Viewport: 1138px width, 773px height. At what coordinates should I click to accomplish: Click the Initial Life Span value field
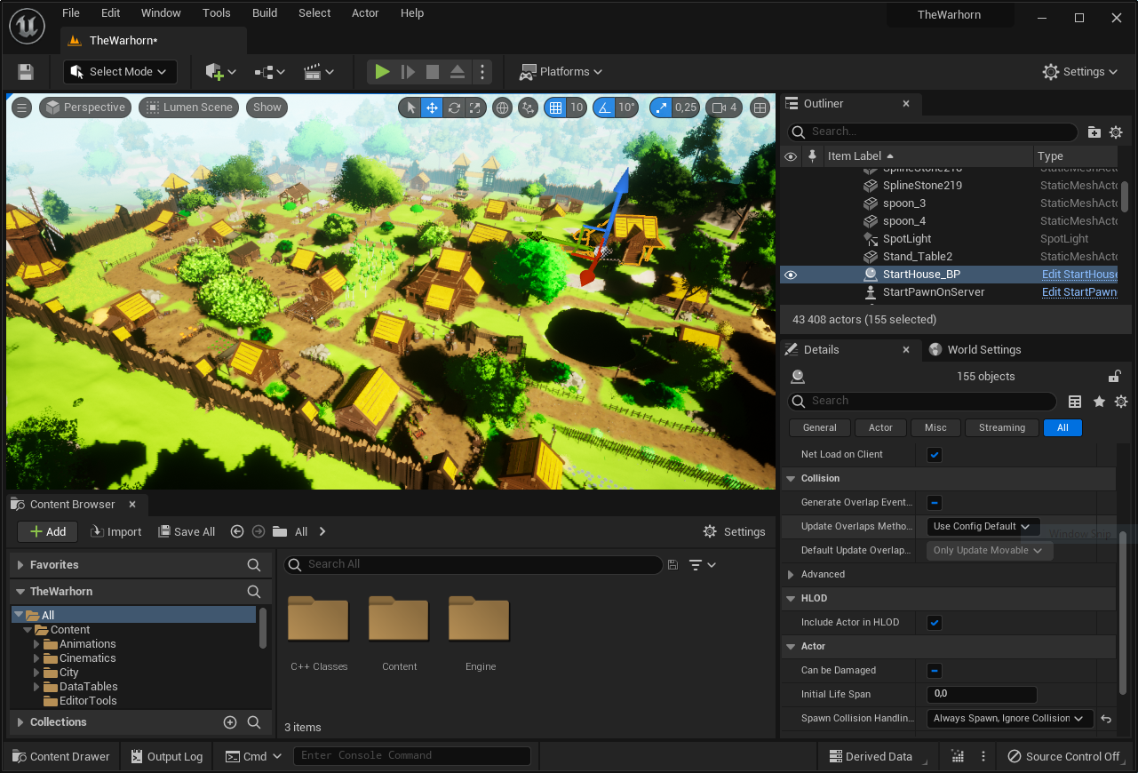pyautogui.click(x=982, y=695)
